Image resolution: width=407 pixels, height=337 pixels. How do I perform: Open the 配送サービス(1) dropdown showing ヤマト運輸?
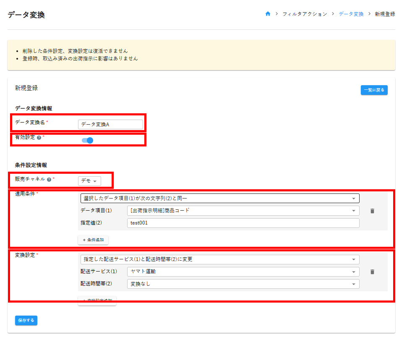pos(243,272)
